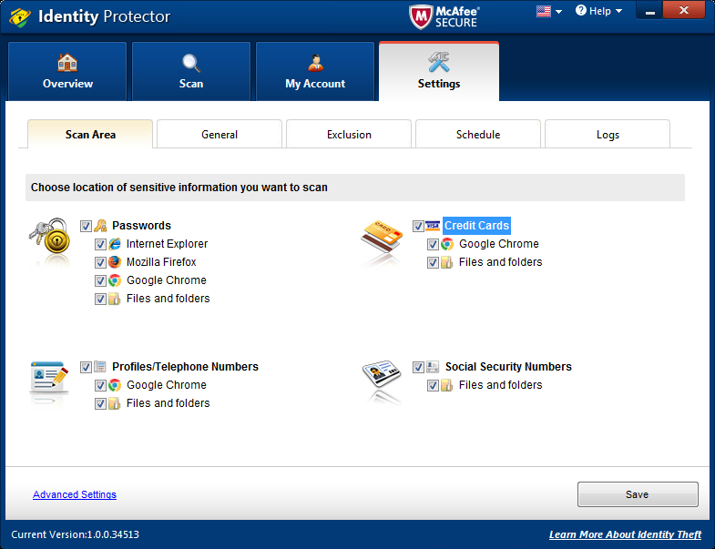
Task: Toggle the Profiles/Telephone Numbers checkbox
Action: [86, 367]
